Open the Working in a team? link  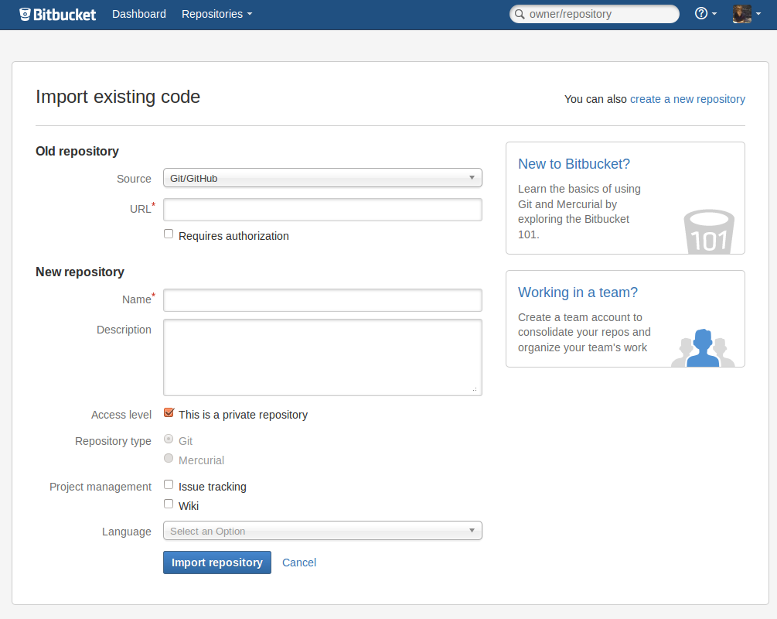578,292
